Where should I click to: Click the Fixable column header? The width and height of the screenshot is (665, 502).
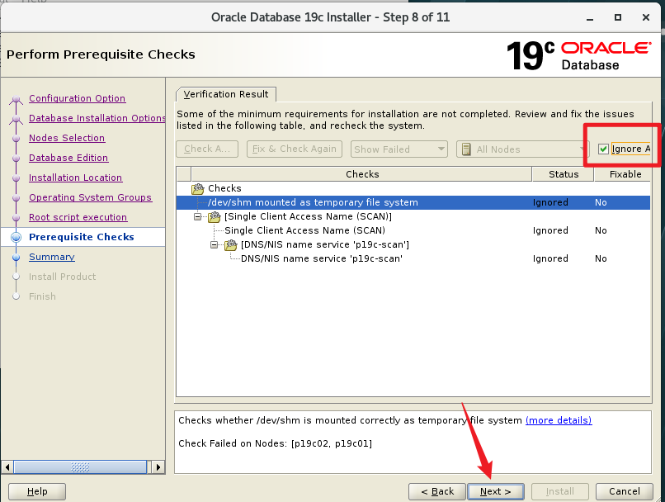coord(623,174)
